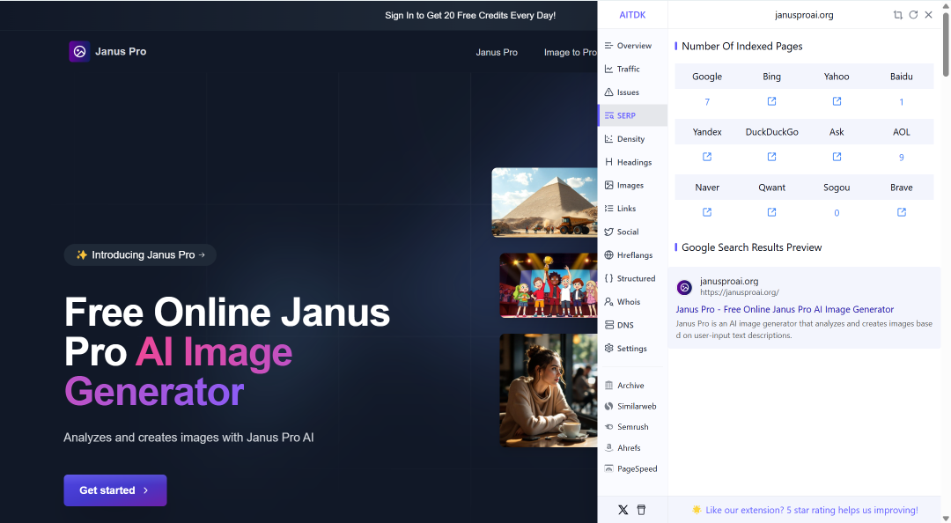Click Introducing Janus Pro pill badge
The width and height of the screenshot is (951, 523).
pyautogui.click(x=140, y=254)
